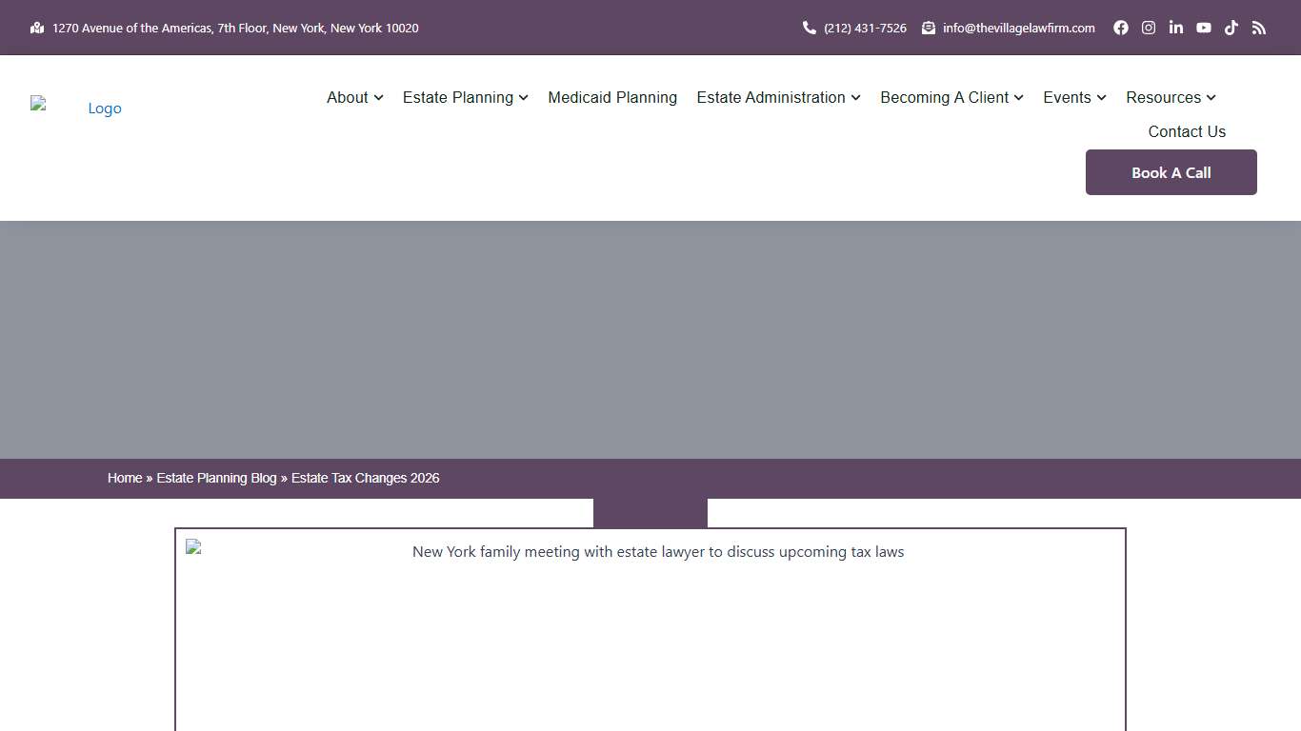Click the email envelope icon
This screenshot has height=731, width=1301.
coord(929,28)
